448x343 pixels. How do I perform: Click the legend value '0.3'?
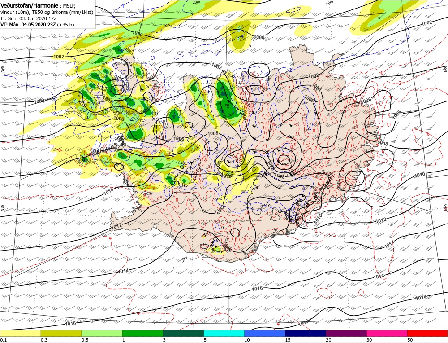tap(44, 340)
